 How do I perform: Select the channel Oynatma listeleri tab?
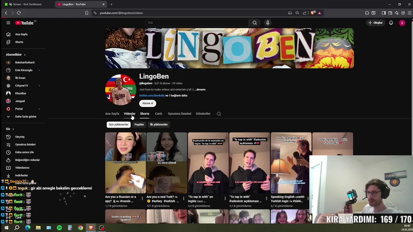click(x=179, y=113)
